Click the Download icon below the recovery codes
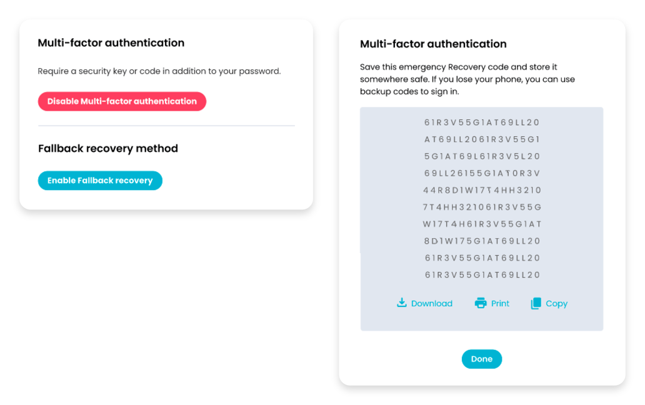The height and width of the screenshot is (405, 645). click(401, 302)
